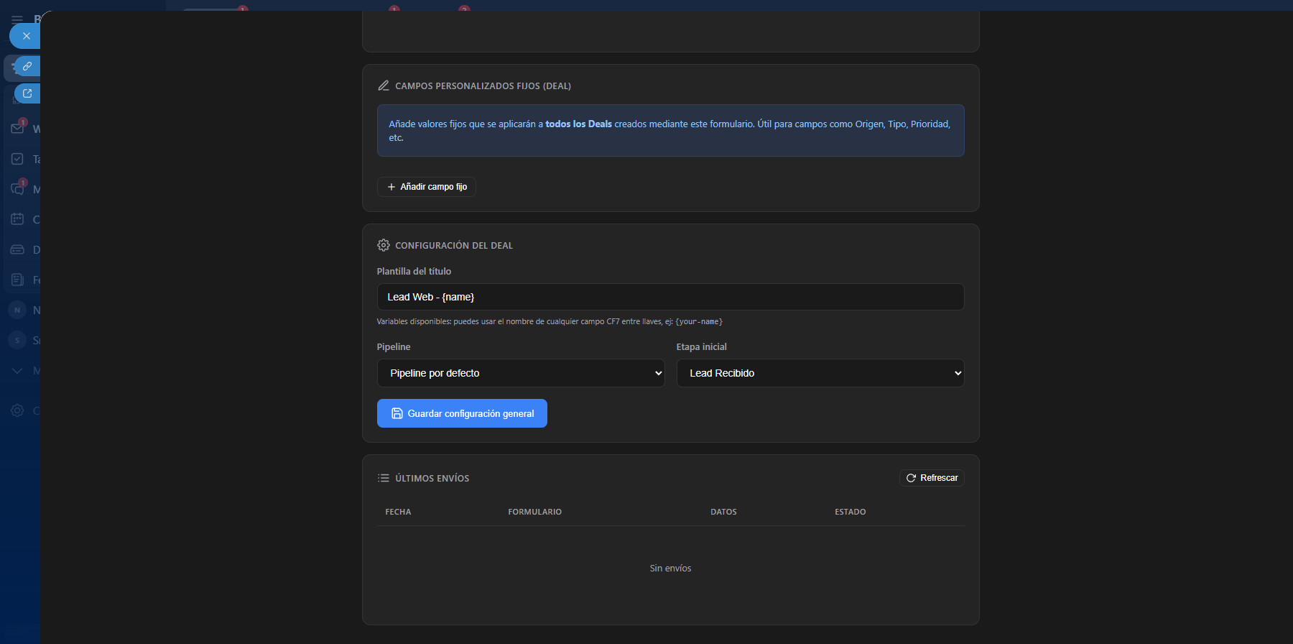Click the Plantilla del título input field

tap(670, 297)
